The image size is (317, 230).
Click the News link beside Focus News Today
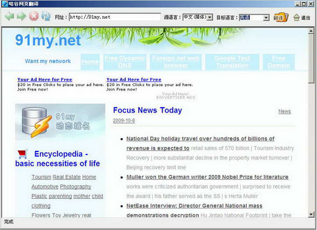point(285,112)
